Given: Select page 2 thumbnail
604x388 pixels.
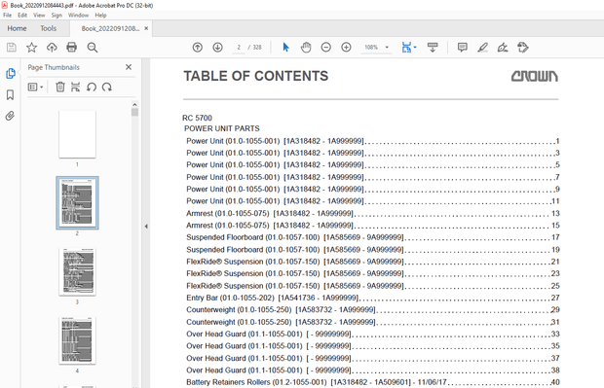Looking at the screenshot, I should pos(77,203).
